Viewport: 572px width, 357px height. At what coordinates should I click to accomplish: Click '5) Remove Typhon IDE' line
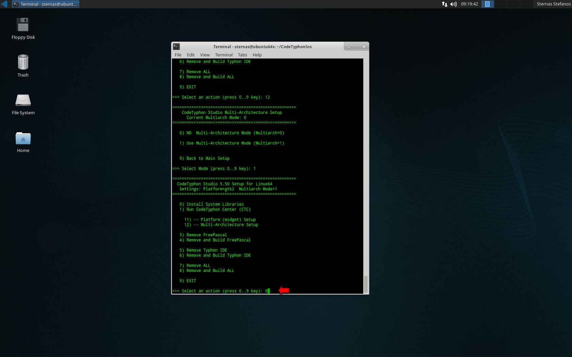(x=203, y=250)
